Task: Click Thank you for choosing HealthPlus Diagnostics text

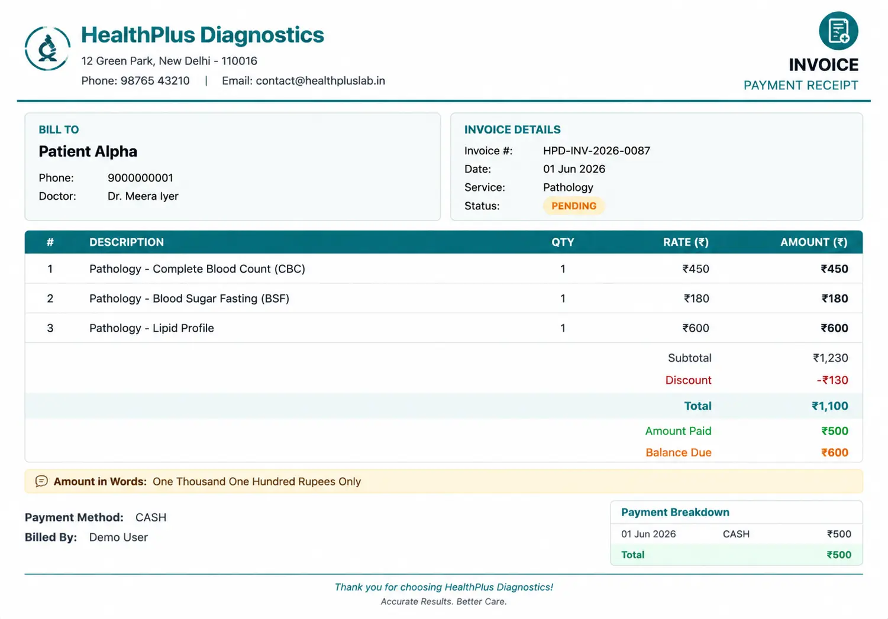Action: (x=444, y=587)
